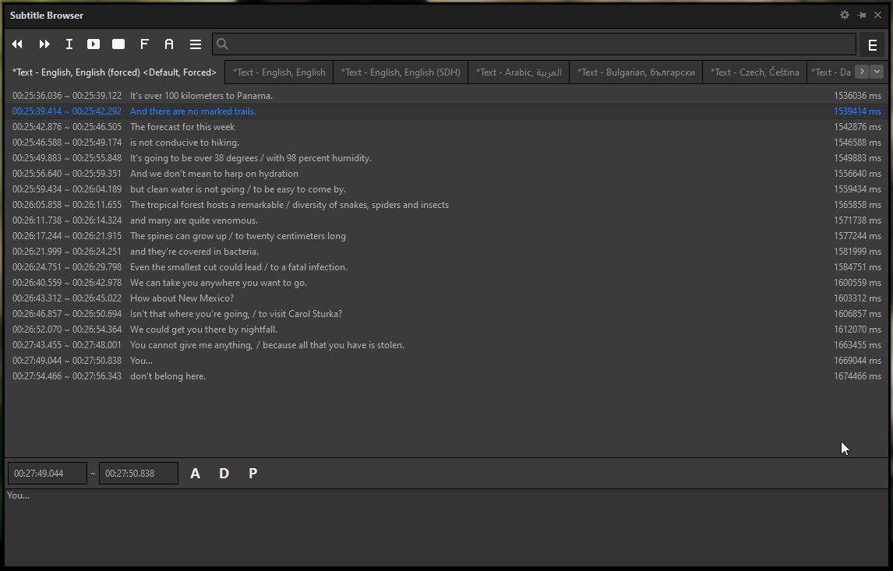893x571 pixels.
Task: Click the 1600559 ms value
Action: tap(857, 283)
